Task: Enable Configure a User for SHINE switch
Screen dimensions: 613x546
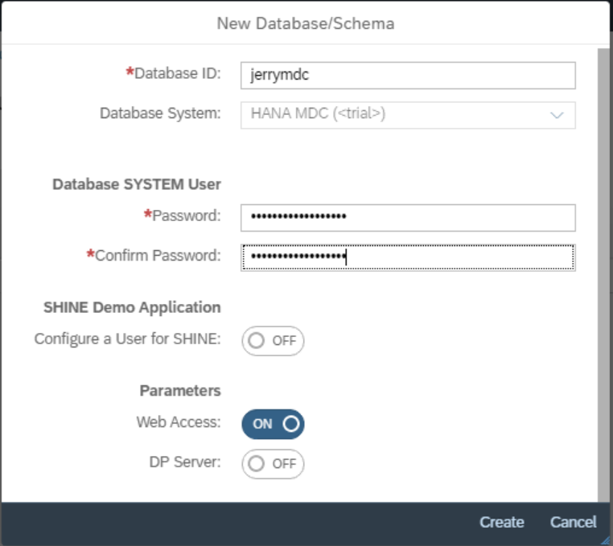Action: point(273,341)
